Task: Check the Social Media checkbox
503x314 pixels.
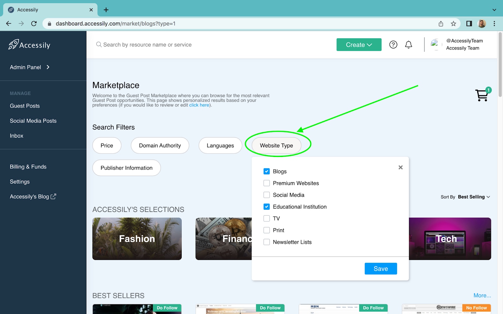Action: click(x=267, y=195)
